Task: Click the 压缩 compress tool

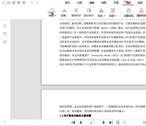Action: click(64, 13)
